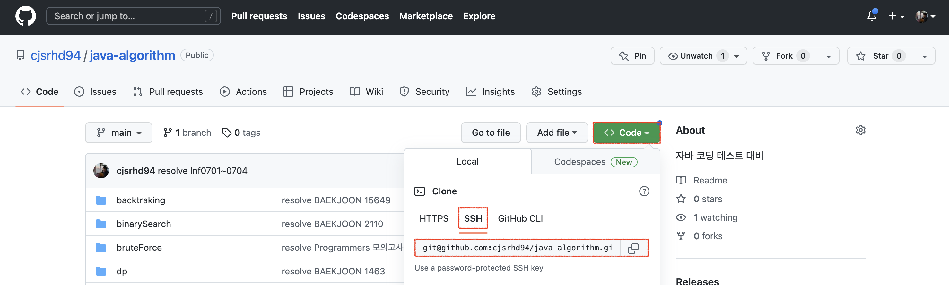Open Marketplace in top navigation
This screenshot has width=949, height=285.
click(x=426, y=16)
